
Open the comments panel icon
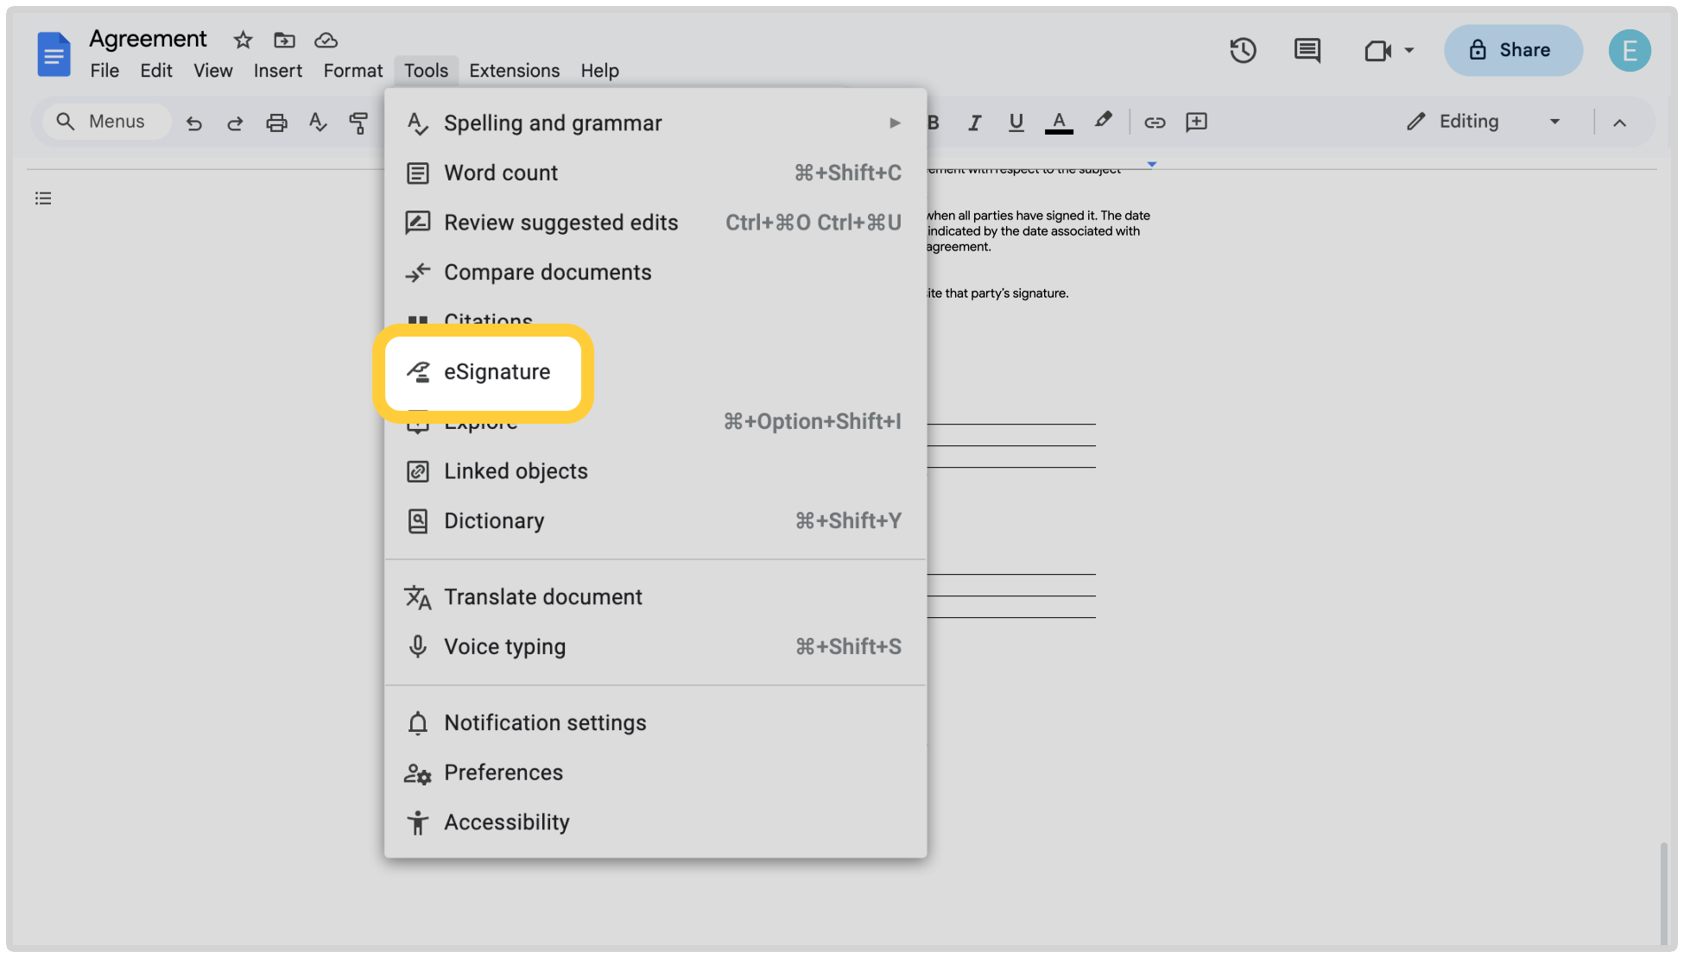point(1307,50)
